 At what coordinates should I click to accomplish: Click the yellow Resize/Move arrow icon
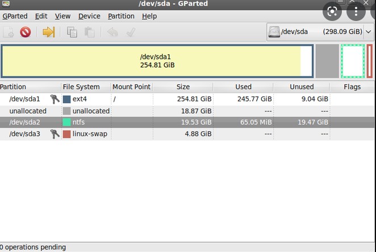coord(49,32)
